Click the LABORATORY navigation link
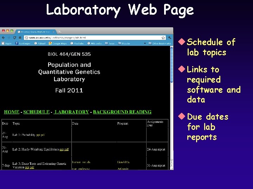The width and height of the screenshot is (253, 189). tap(72, 112)
